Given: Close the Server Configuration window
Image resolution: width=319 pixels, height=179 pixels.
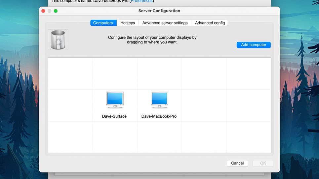Looking at the screenshot, I should tap(43, 11).
